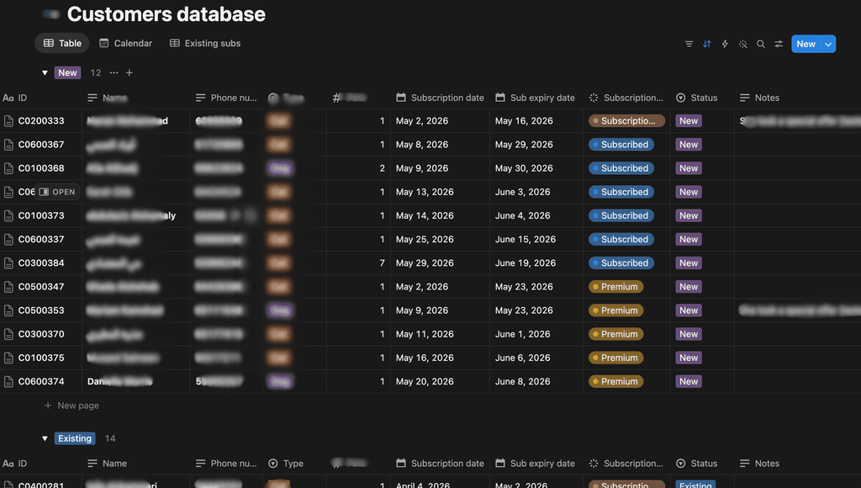Click the page icon of row C0300384
The image size is (861, 488).
click(8, 263)
